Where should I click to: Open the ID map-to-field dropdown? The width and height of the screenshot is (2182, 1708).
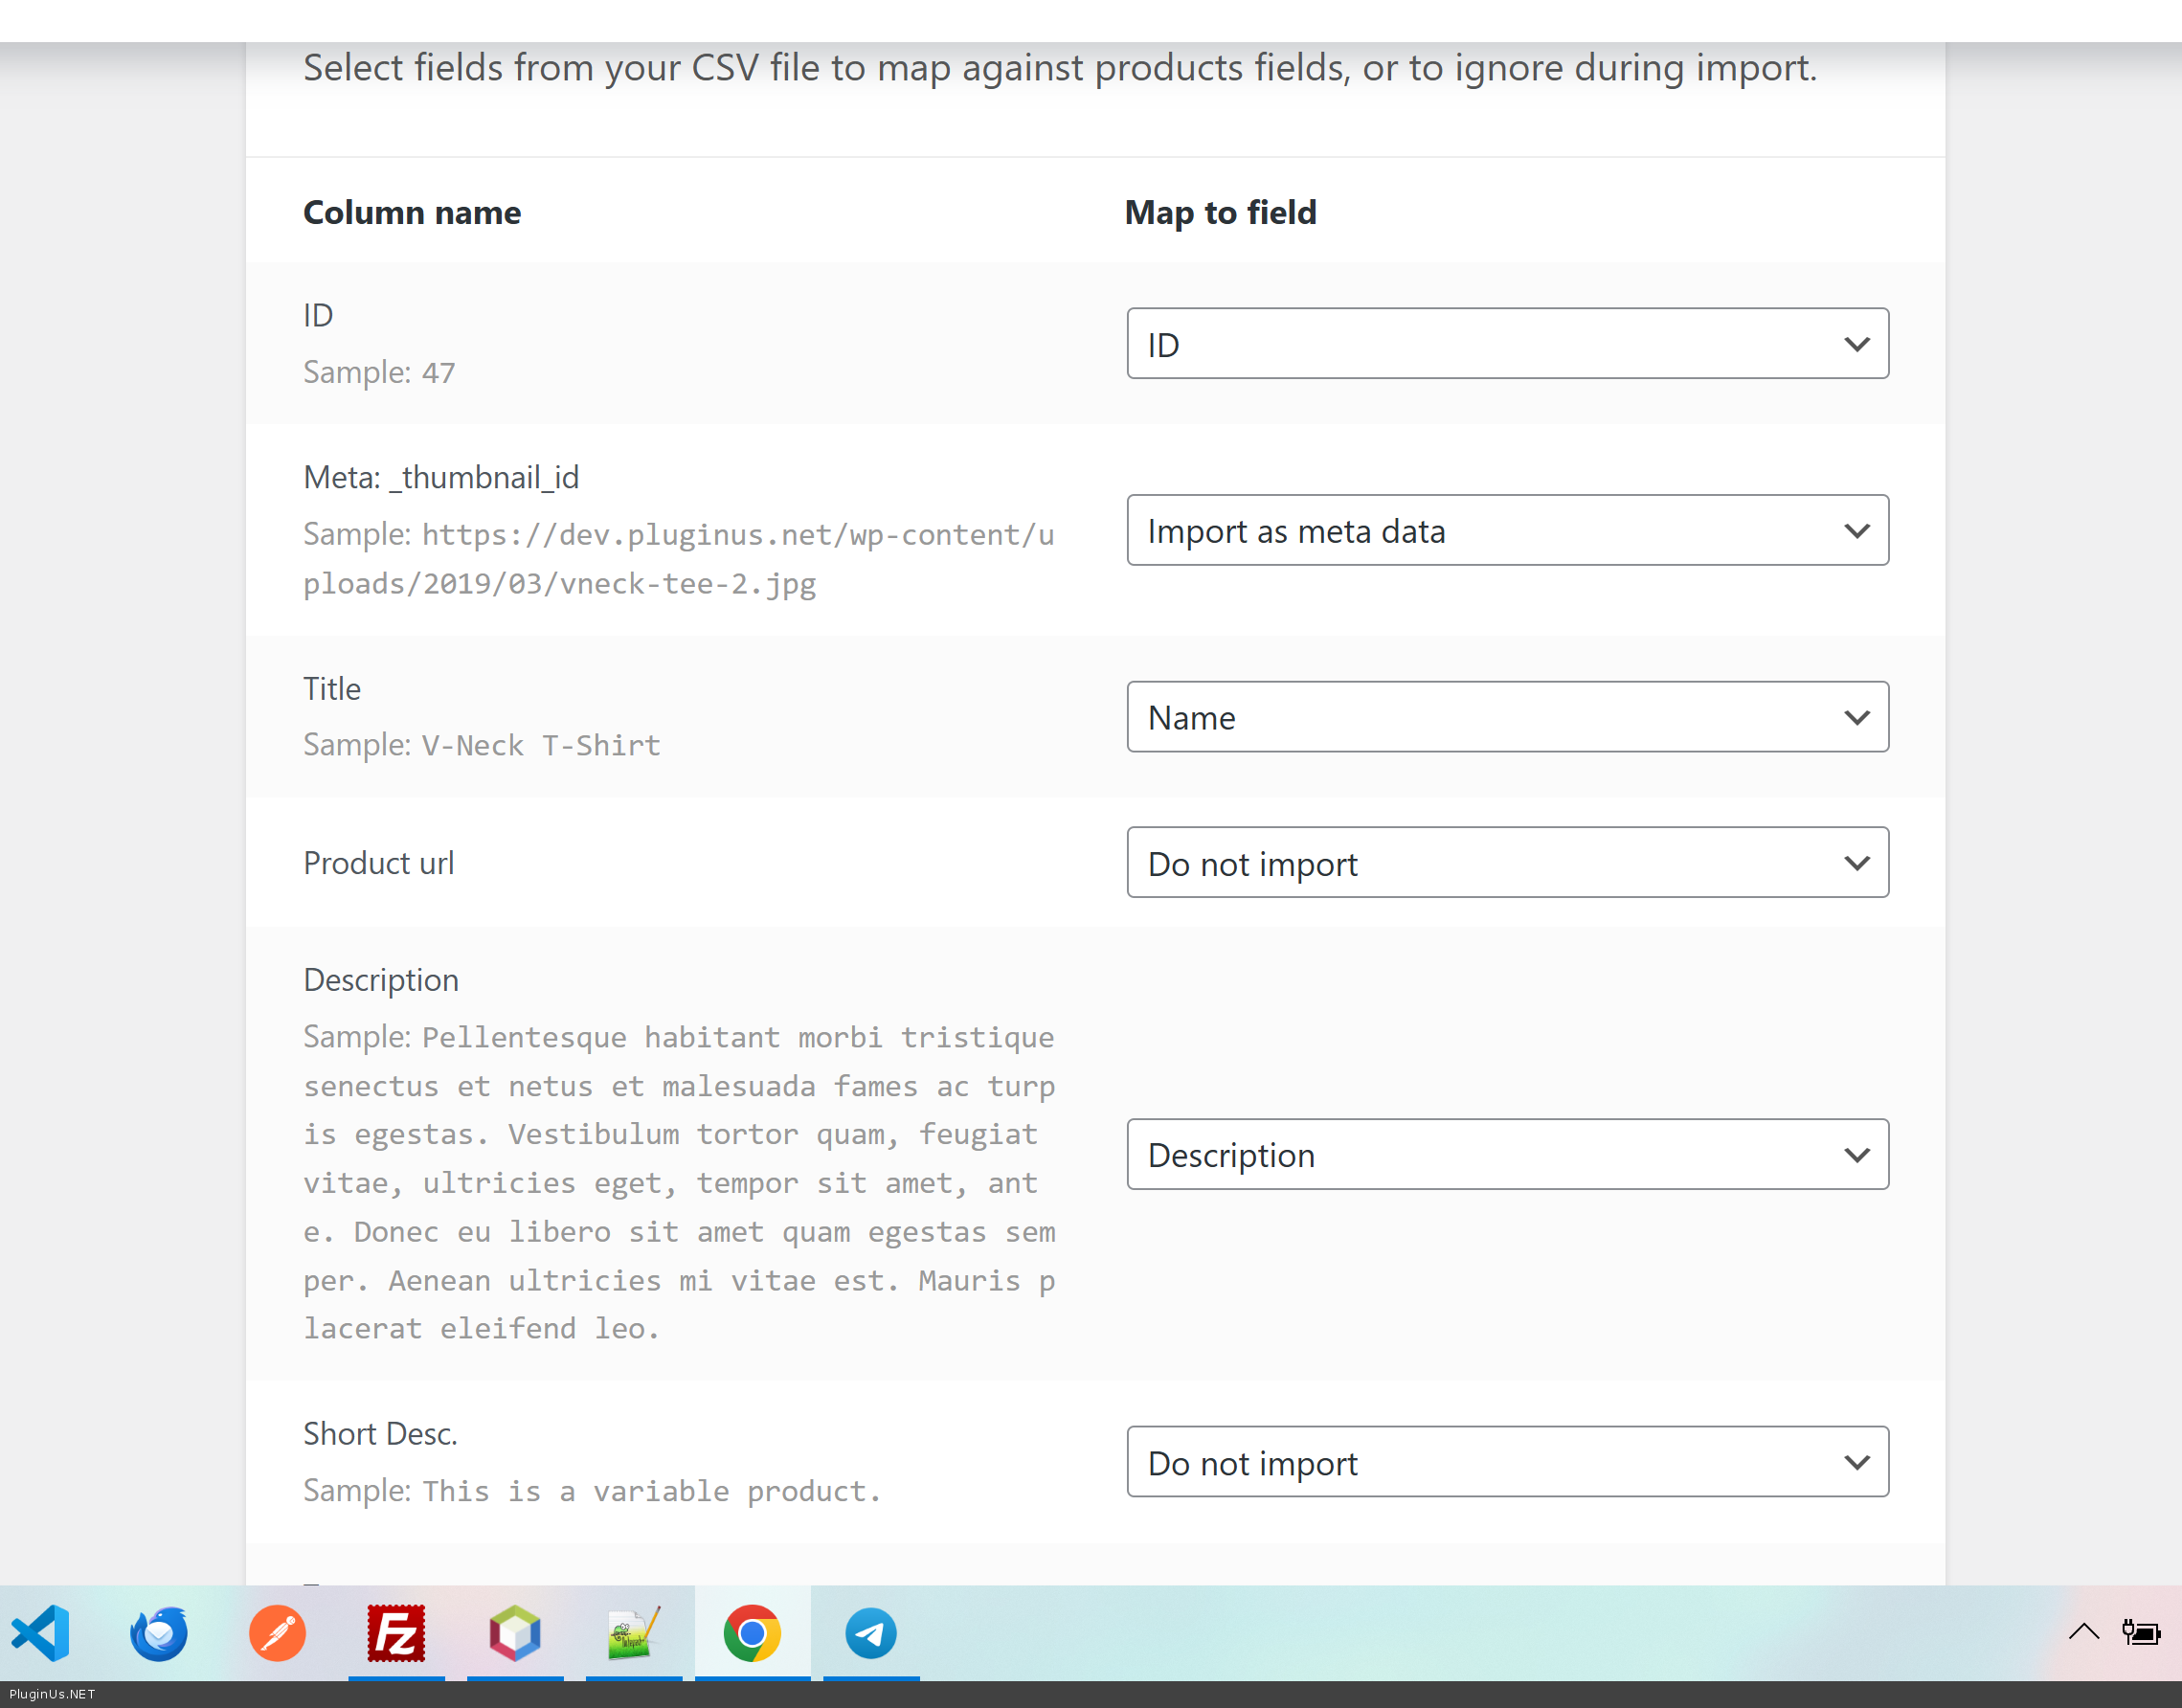point(1507,344)
